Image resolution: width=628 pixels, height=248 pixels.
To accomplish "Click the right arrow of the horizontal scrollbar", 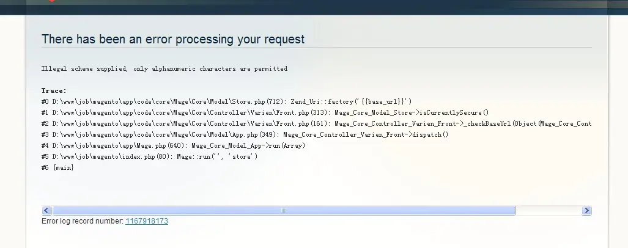I will coord(586,210).
